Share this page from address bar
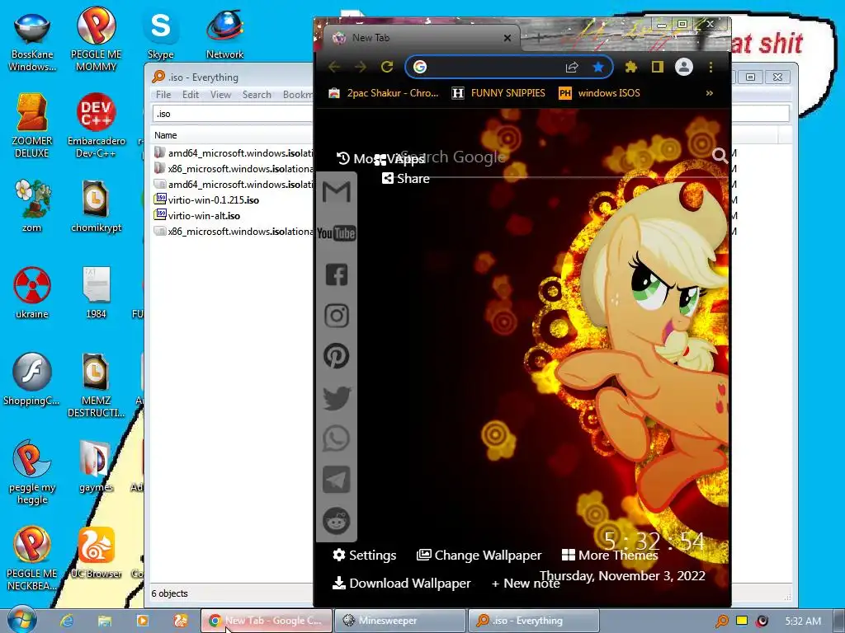Image resolution: width=845 pixels, height=633 pixels. click(572, 67)
